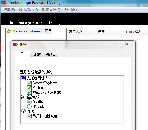148x130 pixels.
Task: Click the 其他 group label
Action: [x=30, y=111]
